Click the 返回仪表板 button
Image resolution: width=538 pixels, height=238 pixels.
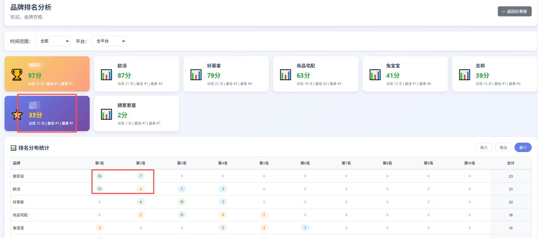click(514, 11)
